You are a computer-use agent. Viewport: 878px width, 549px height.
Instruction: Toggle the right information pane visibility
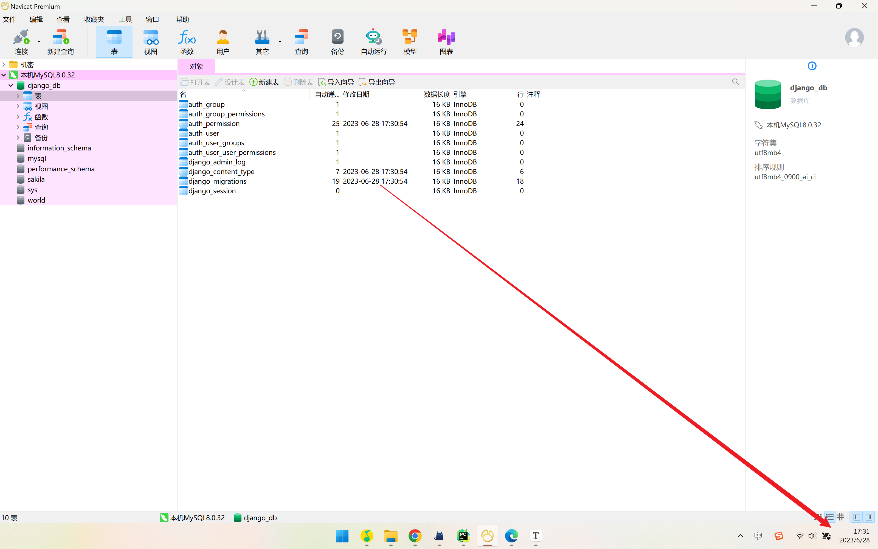(869, 517)
